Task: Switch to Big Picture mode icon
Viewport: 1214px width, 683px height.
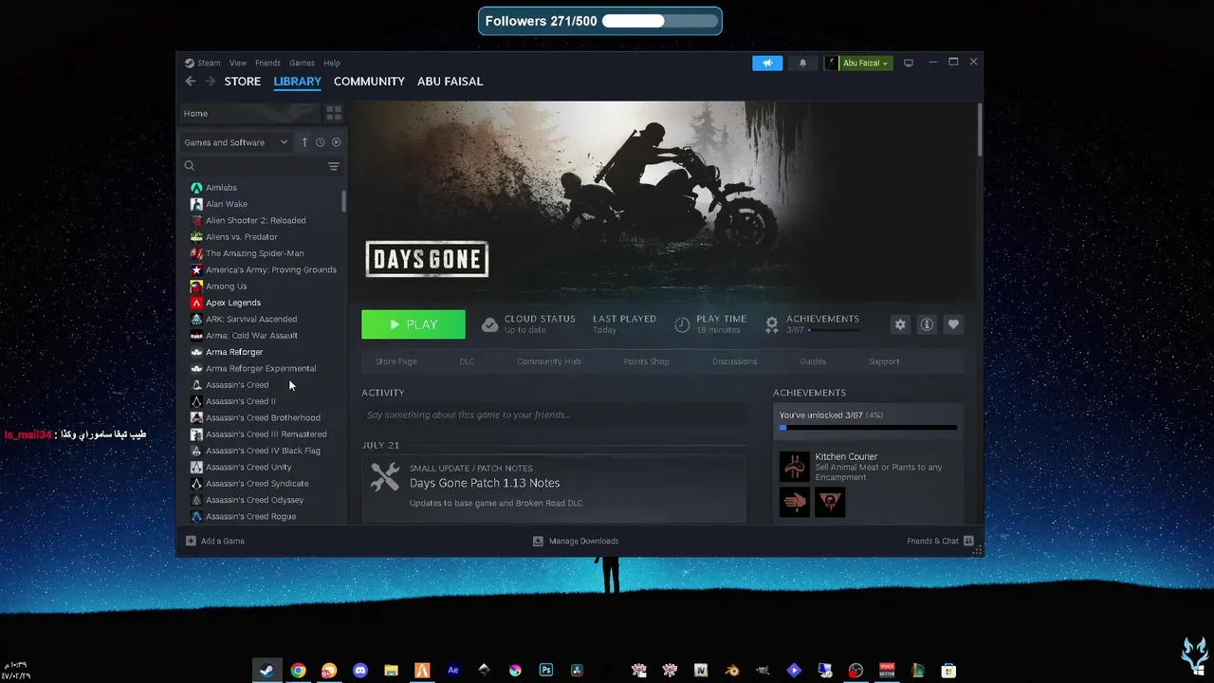Action: coord(909,63)
